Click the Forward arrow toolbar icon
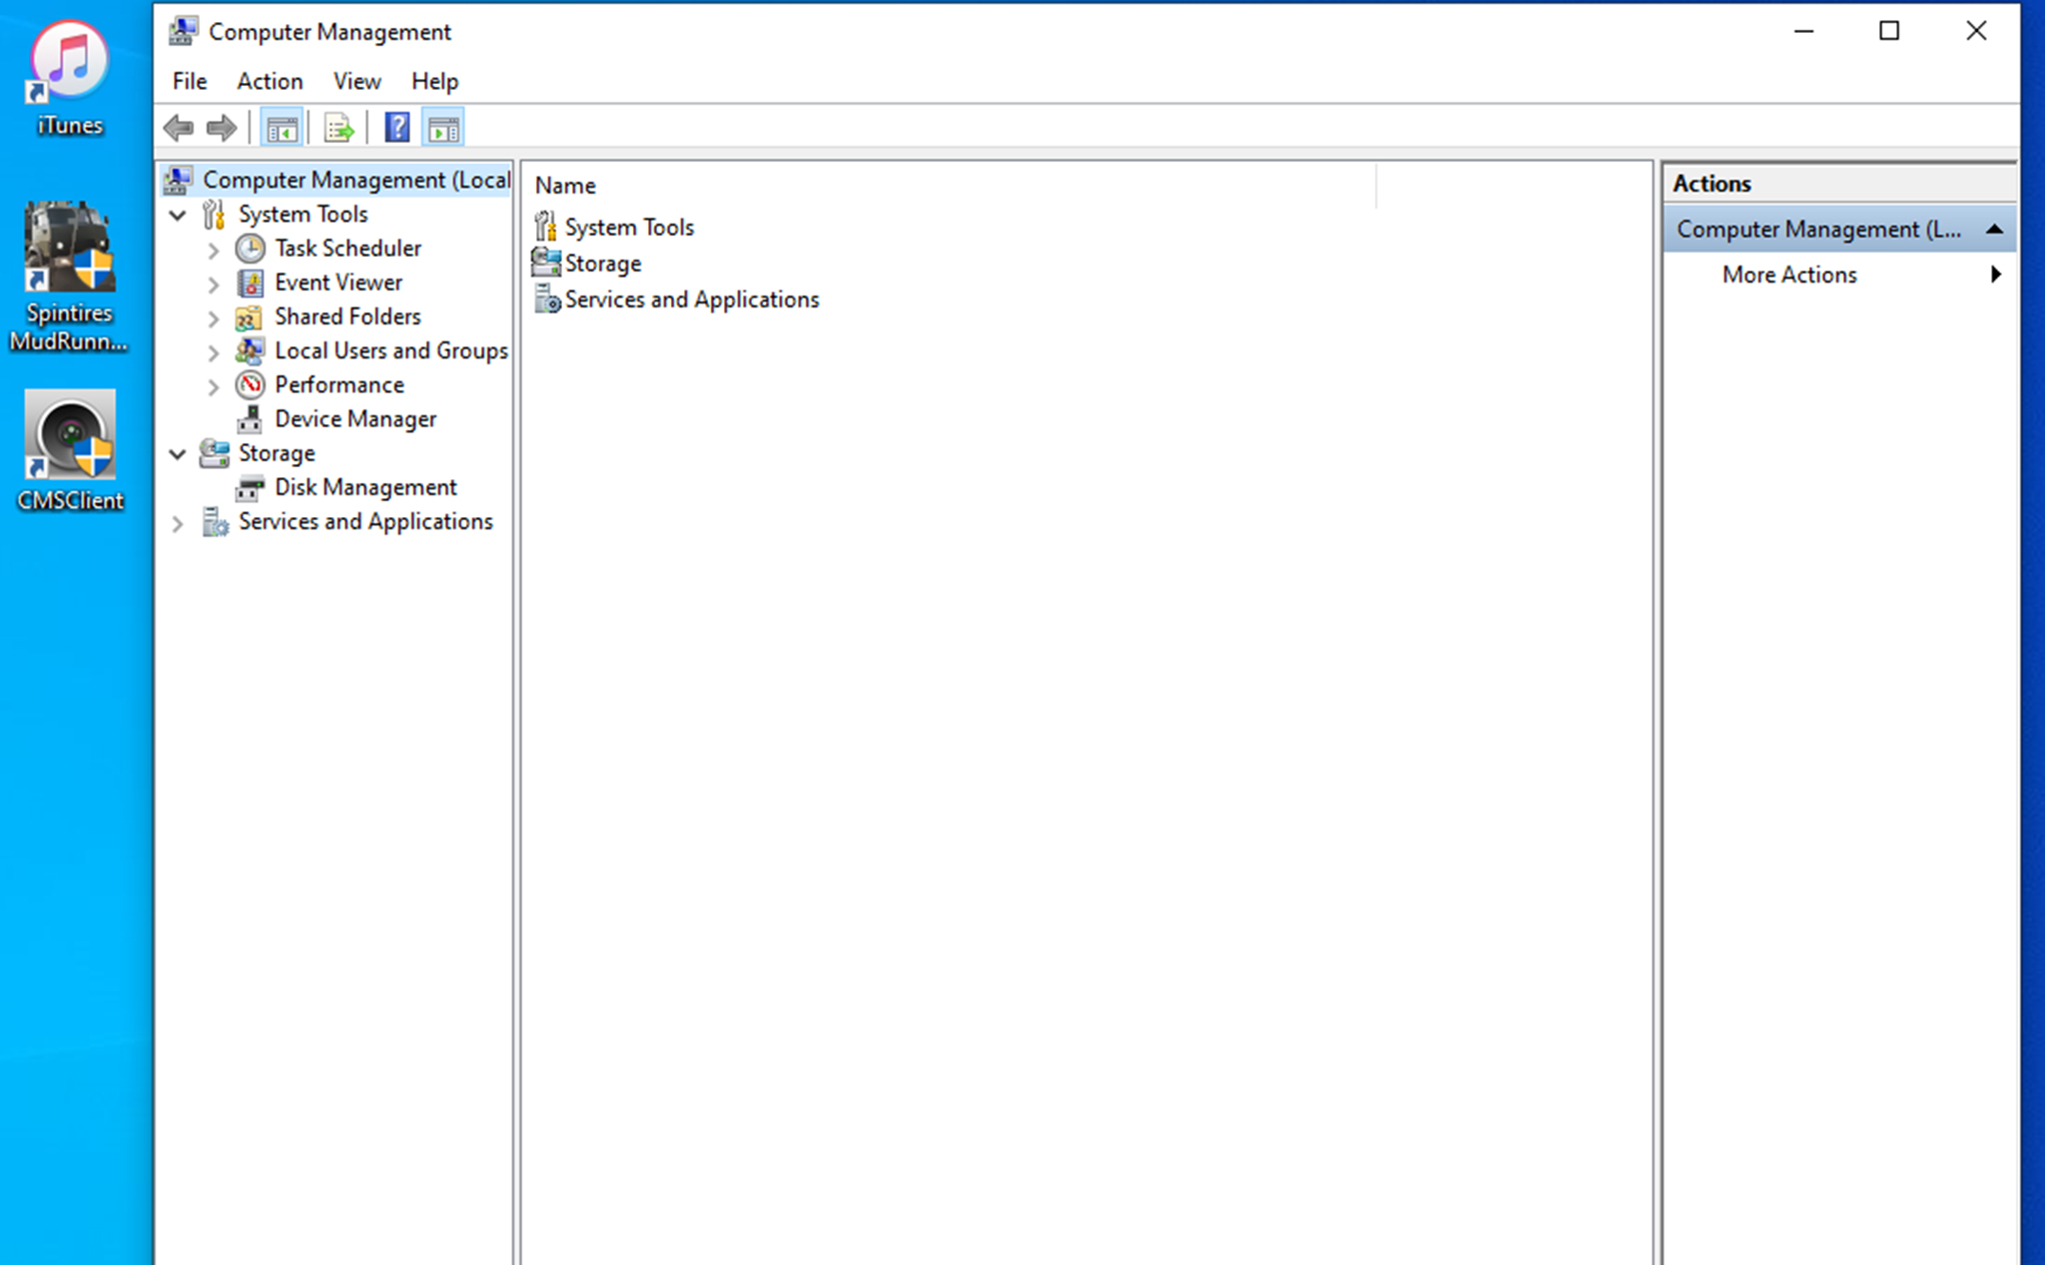Screen dimensions: 2045x1265 [x=221, y=128]
